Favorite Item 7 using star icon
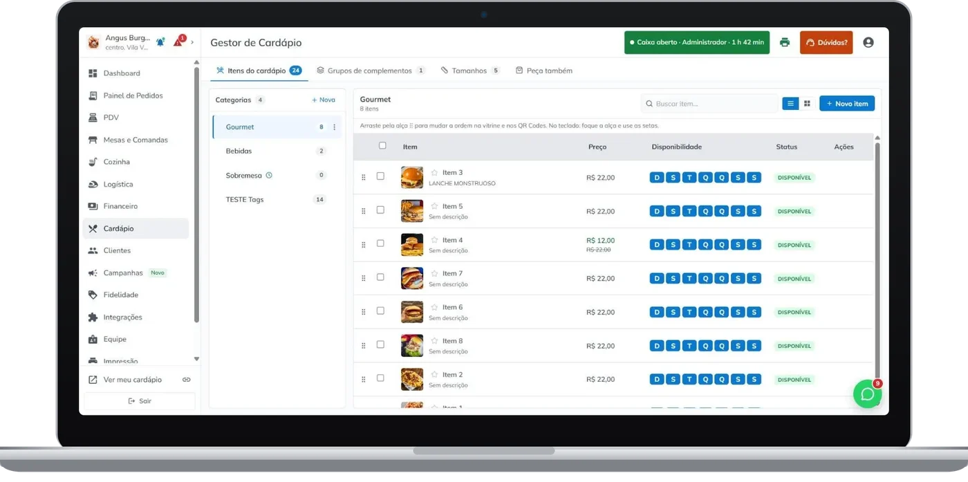This screenshot has height=482, width=968. (x=434, y=273)
